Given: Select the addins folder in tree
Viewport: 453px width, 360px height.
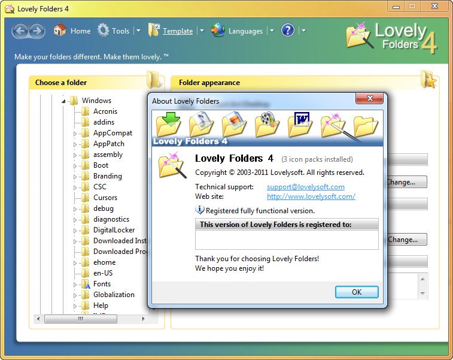Looking at the screenshot, I should [x=104, y=122].
